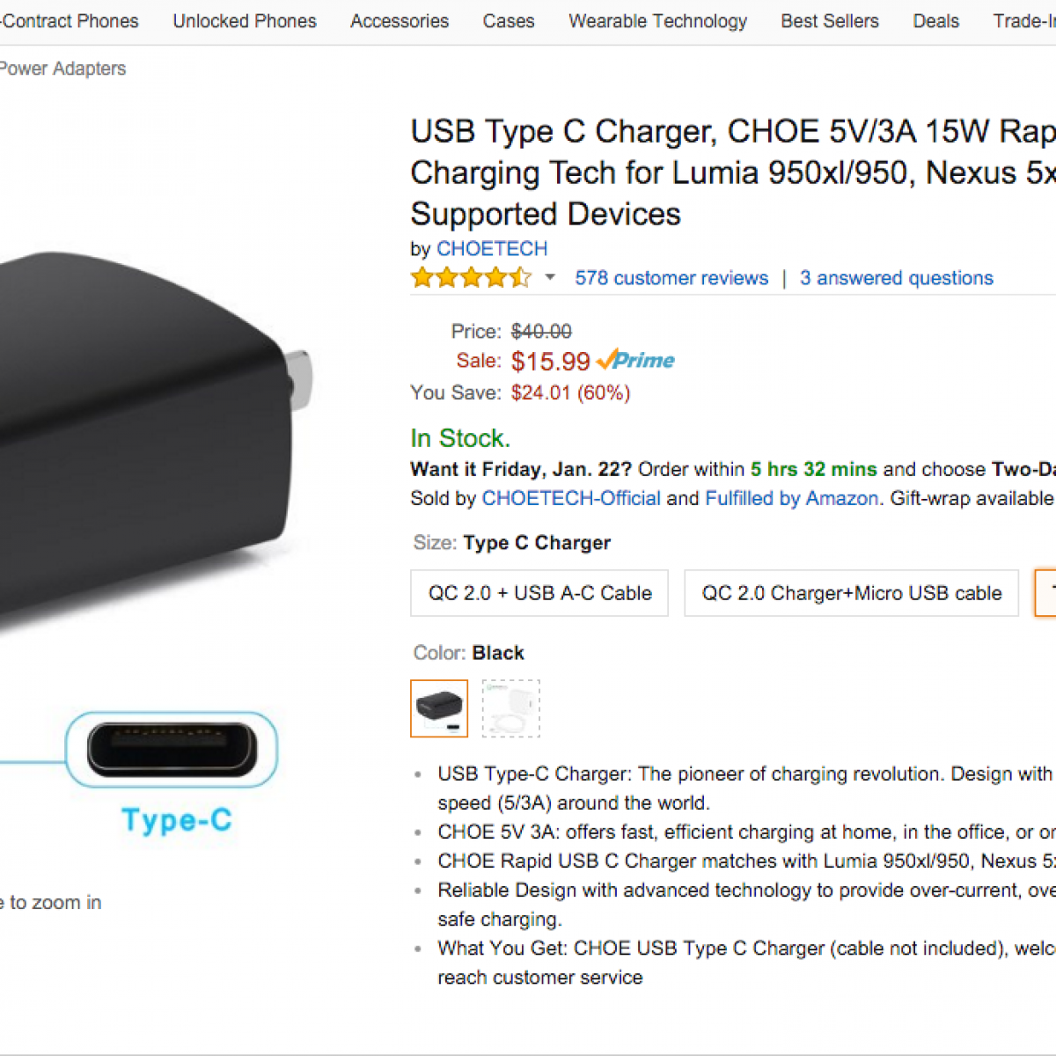This screenshot has width=1056, height=1056.
Task: Open CHOETECH-Official seller page
Action: coord(571,498)
